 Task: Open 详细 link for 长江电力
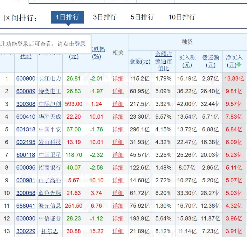pyautogui.click(x=118, y=79)
